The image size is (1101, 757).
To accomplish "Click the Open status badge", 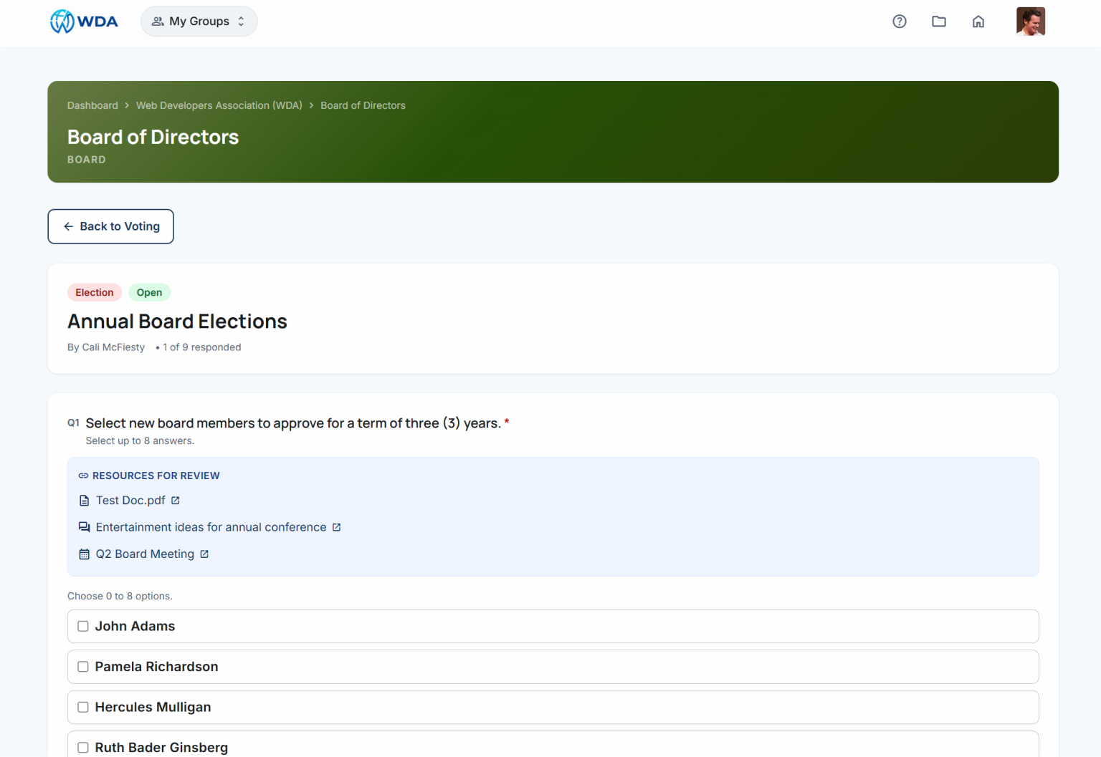I will 149,292.
